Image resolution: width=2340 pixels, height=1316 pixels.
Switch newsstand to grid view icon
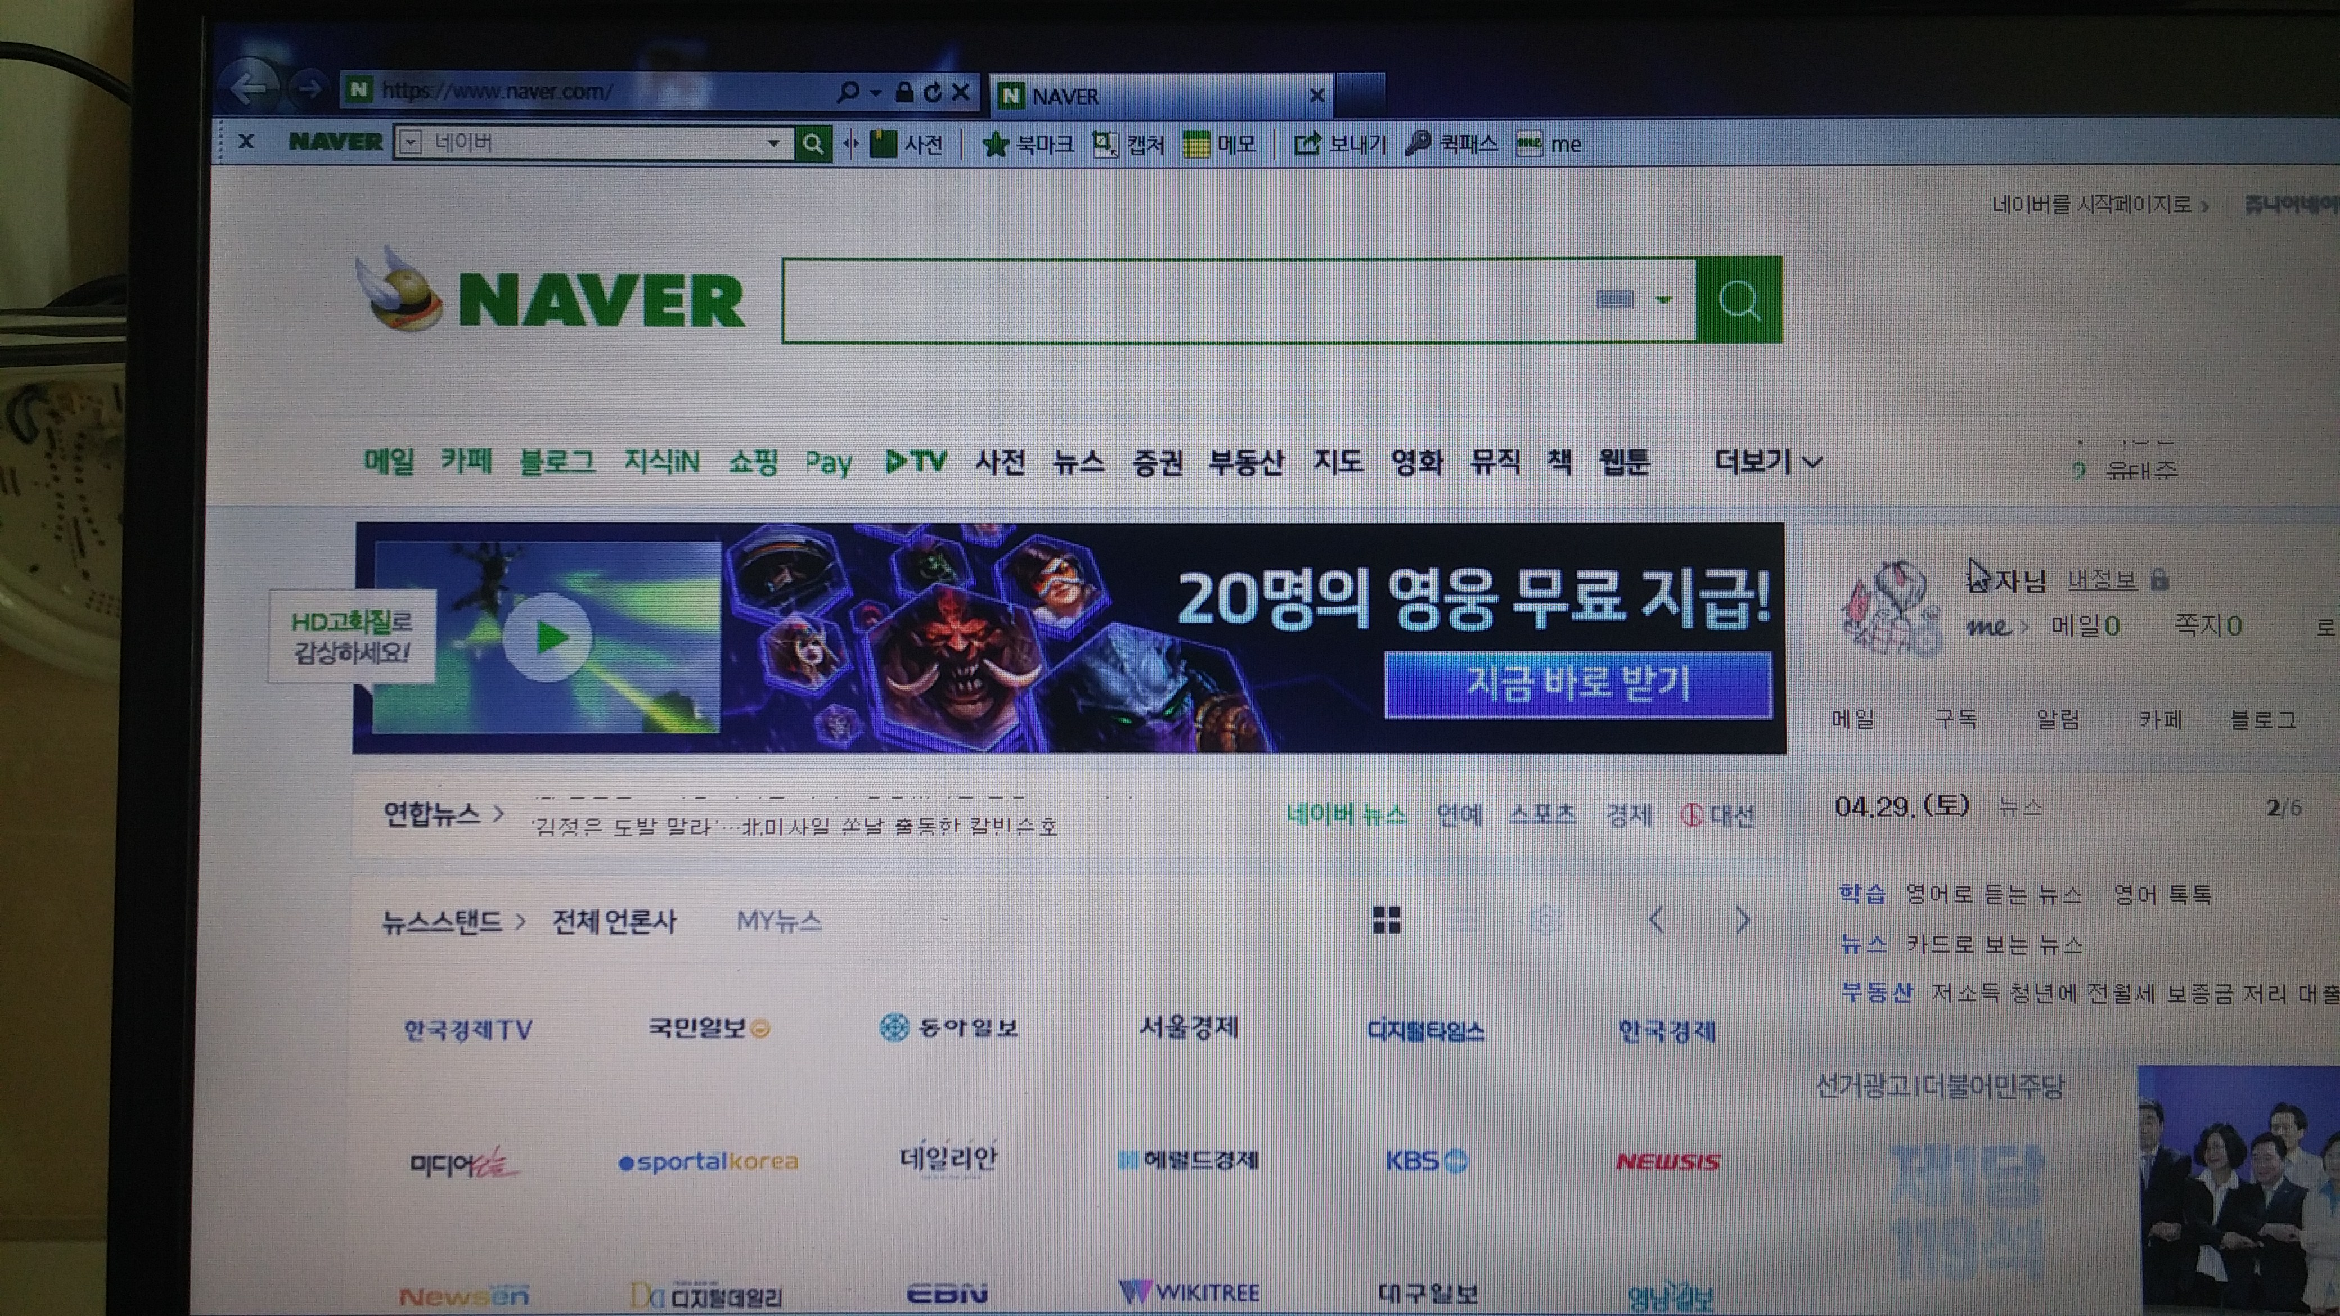1386,919
